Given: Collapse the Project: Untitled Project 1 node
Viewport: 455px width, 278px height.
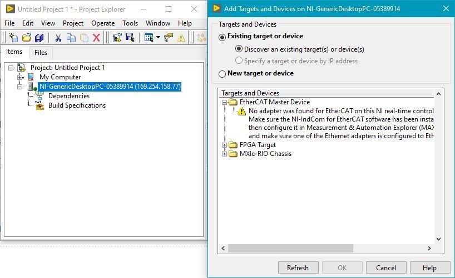Looking at the screenshot, I should point(11,68).
